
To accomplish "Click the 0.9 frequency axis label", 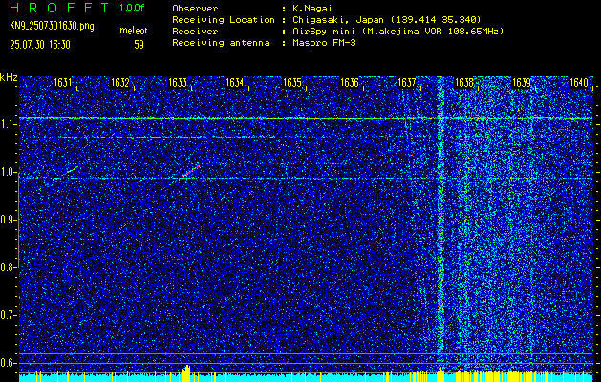I will point(7,220).
